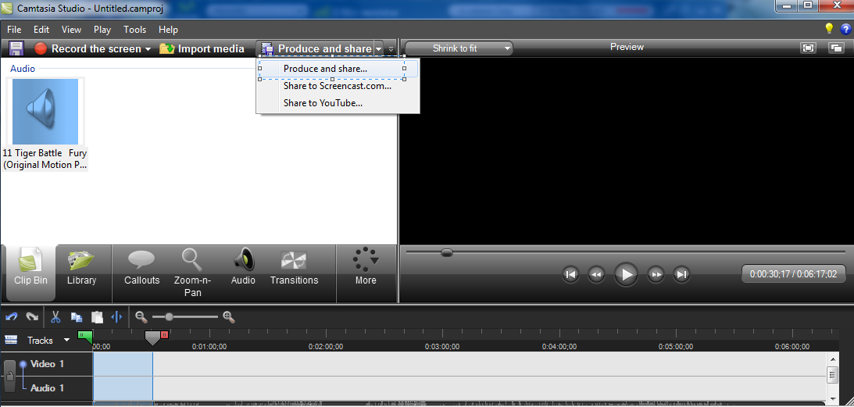854x407 pixels.
Task: Click the timeline scroll up arrow
Action: pyautogui.click(x=832, y=359)
